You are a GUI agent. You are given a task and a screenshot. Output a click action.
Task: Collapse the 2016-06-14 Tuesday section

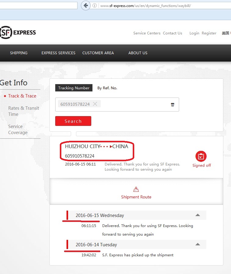(x=197, y=244)
